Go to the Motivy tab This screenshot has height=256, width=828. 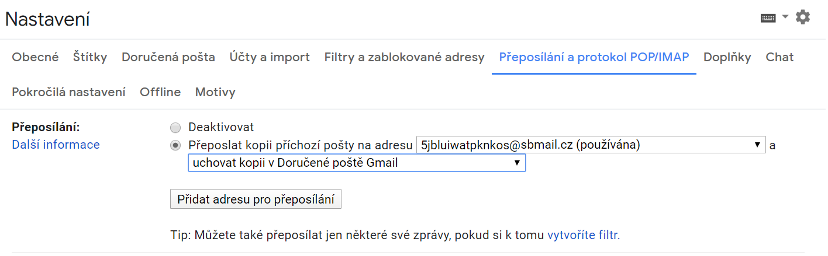click(x=215, y=92)
